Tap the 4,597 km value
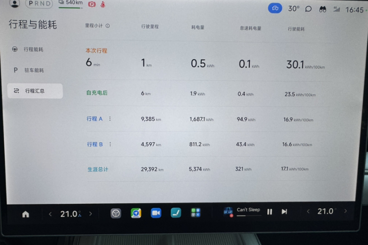Screen dimensions: 368x245 tap(151, 144)
